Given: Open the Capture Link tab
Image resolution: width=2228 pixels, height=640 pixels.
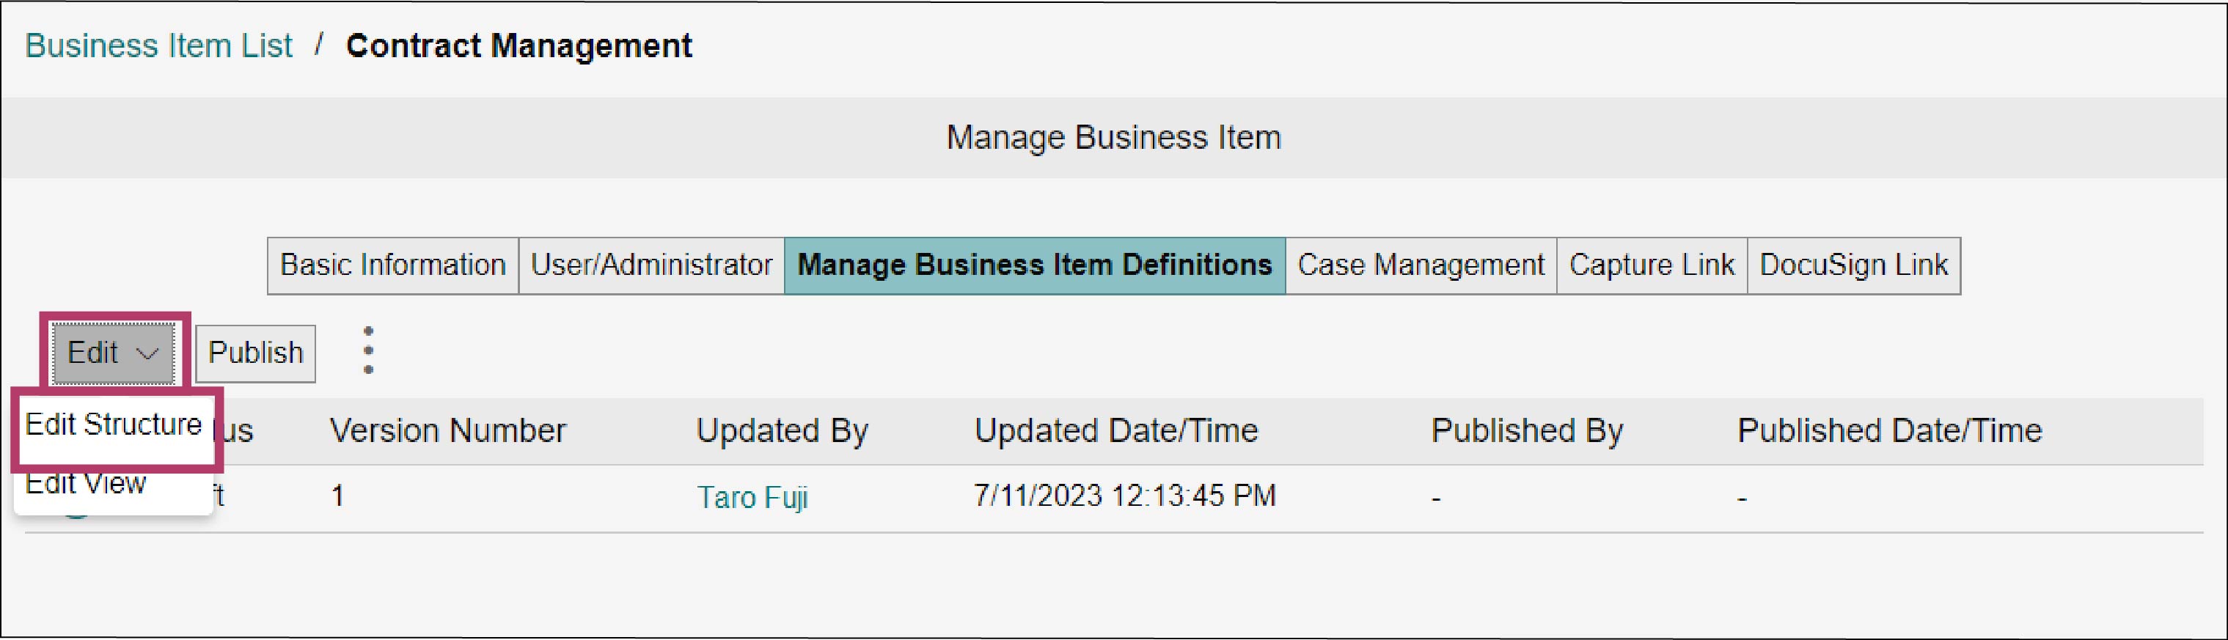Looking at the screenshot, I should click(1652, 265).
